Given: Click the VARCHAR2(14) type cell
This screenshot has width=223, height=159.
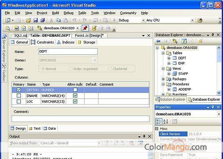Looking at the screenshot, I should (x=53, y=96).
